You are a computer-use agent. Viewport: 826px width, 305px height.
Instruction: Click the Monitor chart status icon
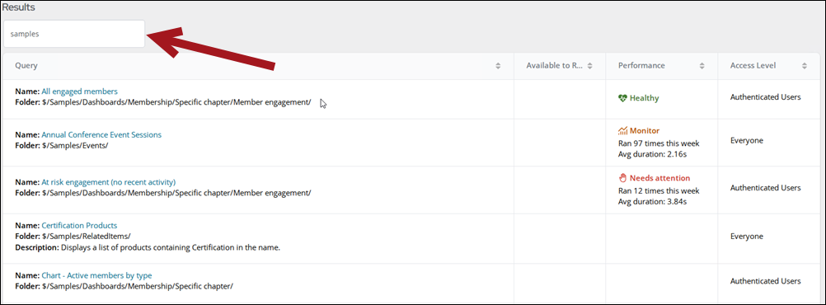(622, 130)
